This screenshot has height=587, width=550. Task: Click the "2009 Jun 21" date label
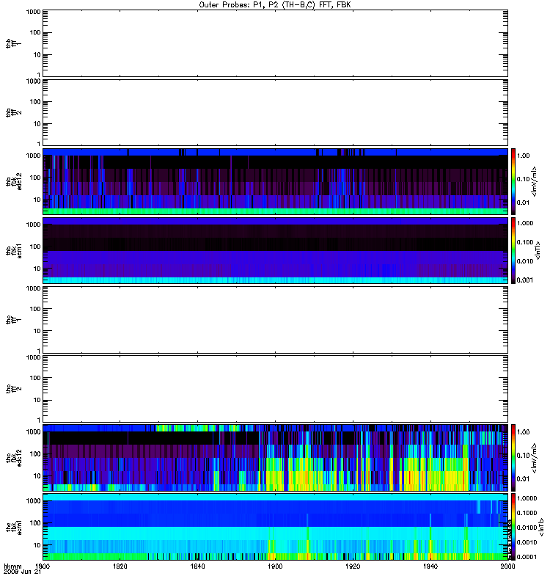click(20, 574)
